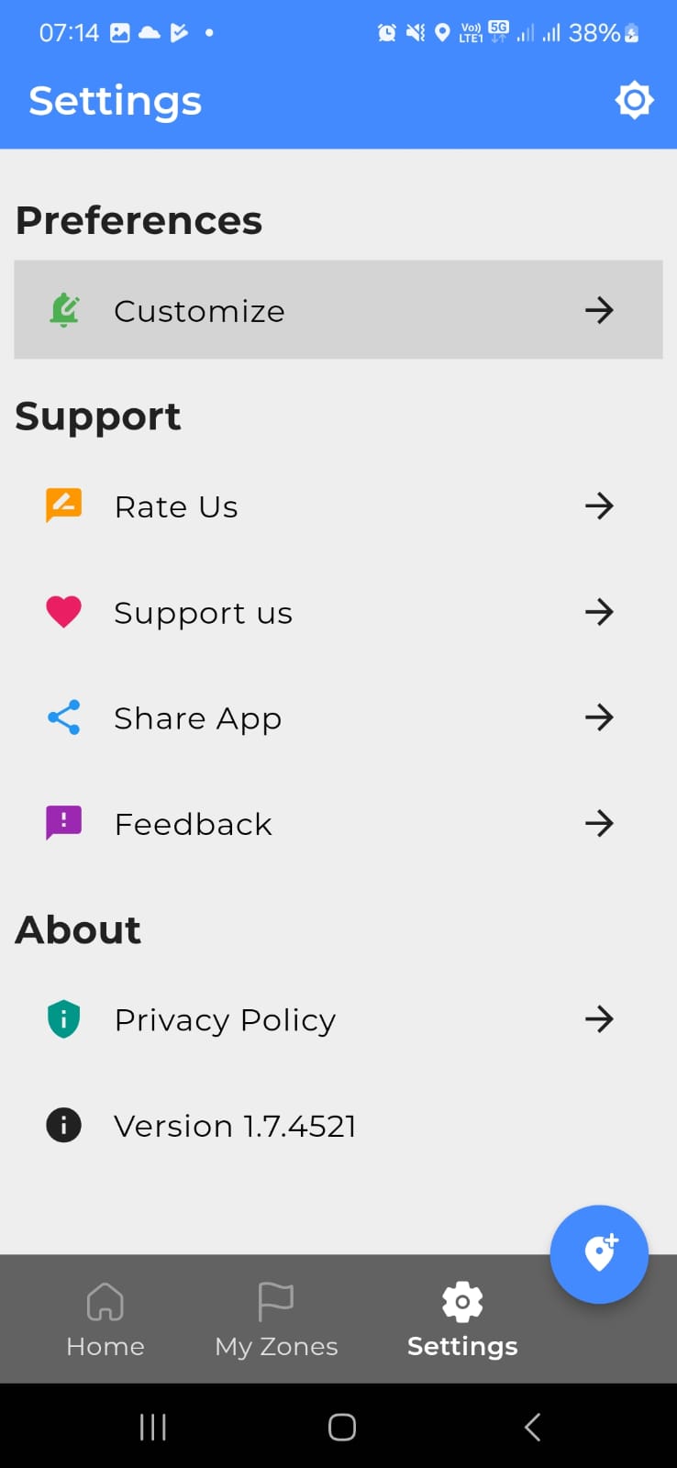Tap the purple Feedback bubble icon
Viewport: 677px width, 1468px height.
[x=64, y=823]
